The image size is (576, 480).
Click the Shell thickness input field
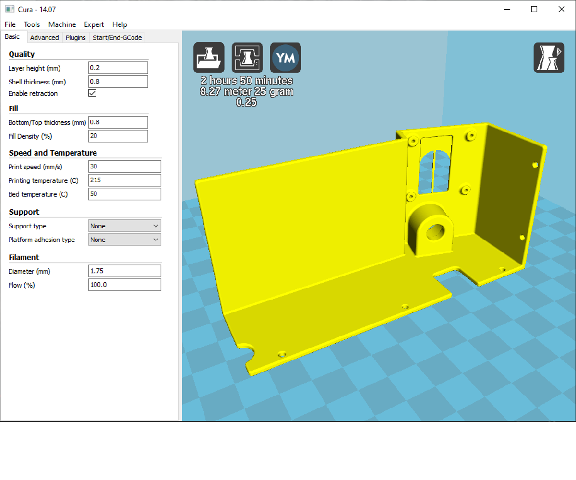click(118, 82)
